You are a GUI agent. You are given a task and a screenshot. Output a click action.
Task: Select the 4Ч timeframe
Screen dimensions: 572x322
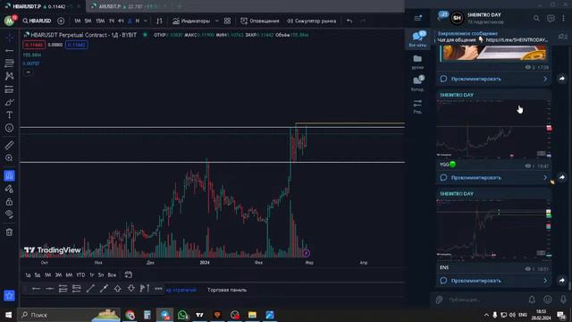tap(121, 21)
